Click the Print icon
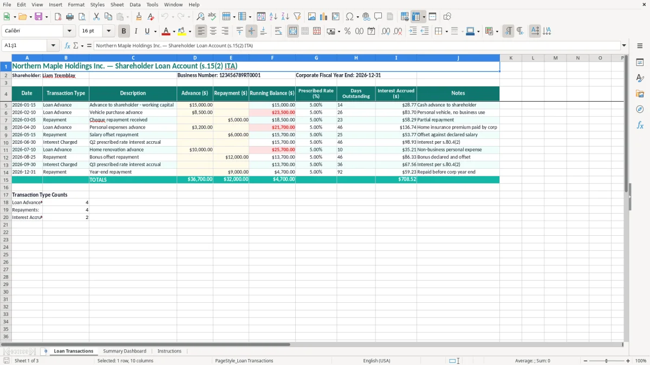The image size is (650, 365). (x=70, y=17)
